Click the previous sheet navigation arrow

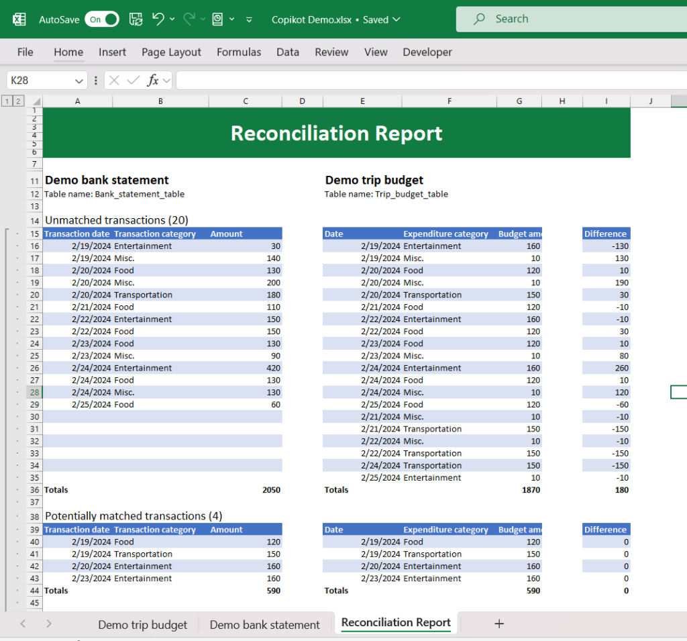coord(23,625)
